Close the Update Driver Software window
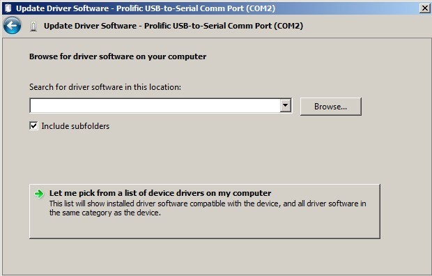This screenshot has width=432, height=276. [x=425, y=8]
